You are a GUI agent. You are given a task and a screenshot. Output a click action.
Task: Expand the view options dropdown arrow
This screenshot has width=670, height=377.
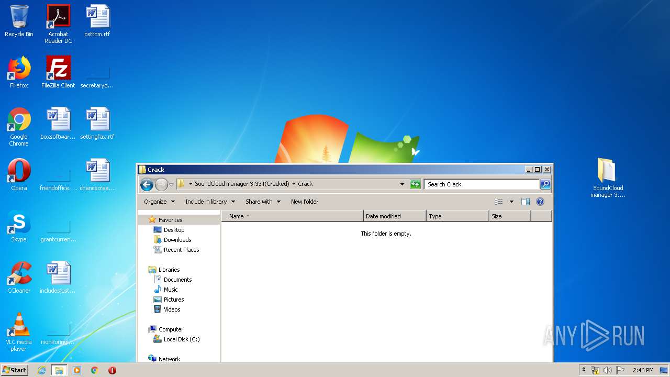coord(511,202)
